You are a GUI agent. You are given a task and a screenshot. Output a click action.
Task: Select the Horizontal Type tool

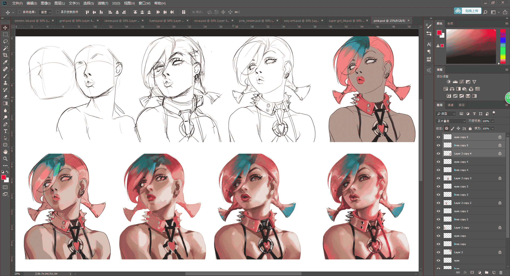(x=5, y=131)
